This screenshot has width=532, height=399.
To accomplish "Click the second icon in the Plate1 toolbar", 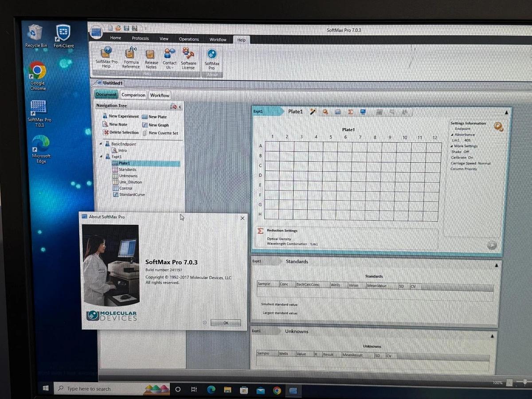I will point(325,112).
